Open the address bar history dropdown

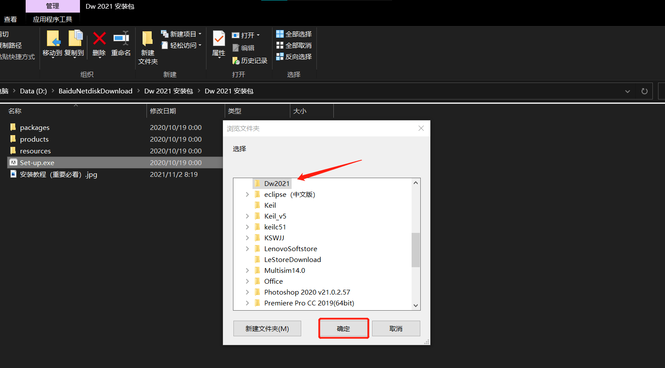628,91
